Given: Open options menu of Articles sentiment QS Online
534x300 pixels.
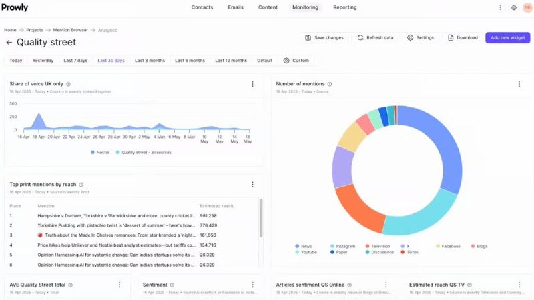Looking at the screenshot, I should (386, 285).
